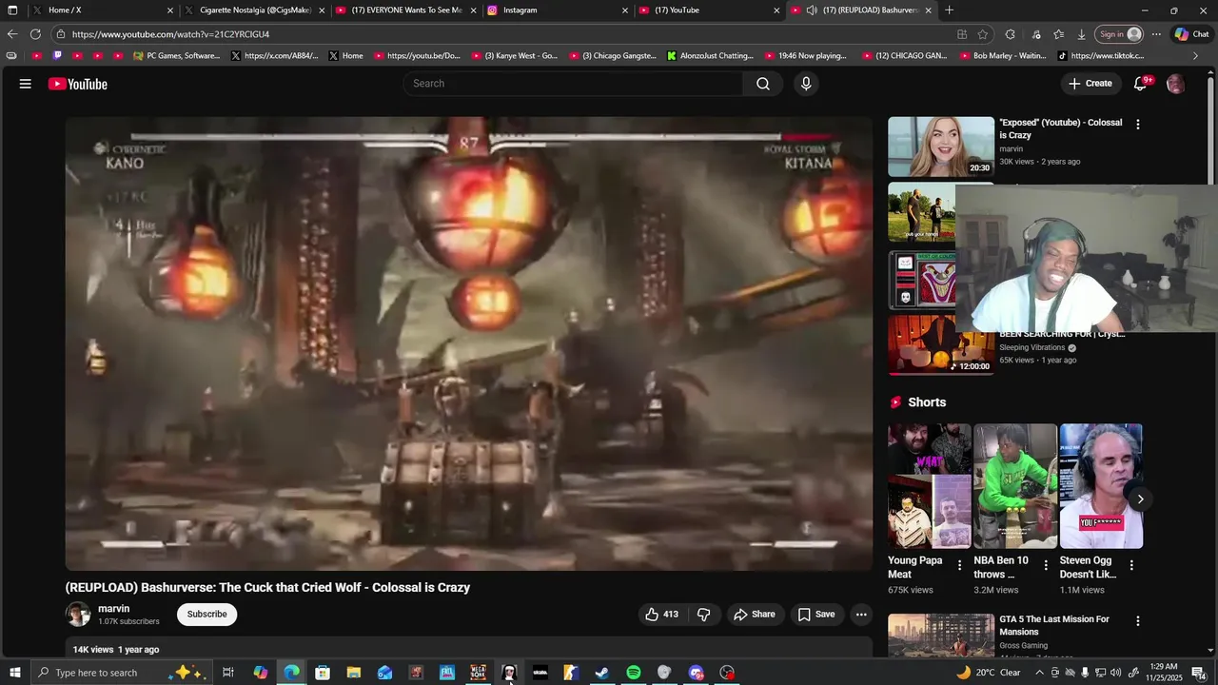Open the favorites list icon in toolbar
The width and height of the screenshot is (1218, 685).
coord(1058,34)
